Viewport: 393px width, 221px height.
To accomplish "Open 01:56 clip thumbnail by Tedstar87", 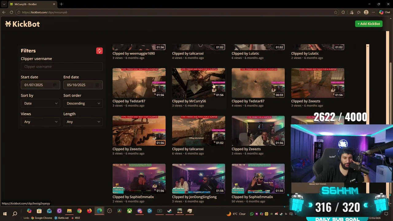I will point(139,83).
